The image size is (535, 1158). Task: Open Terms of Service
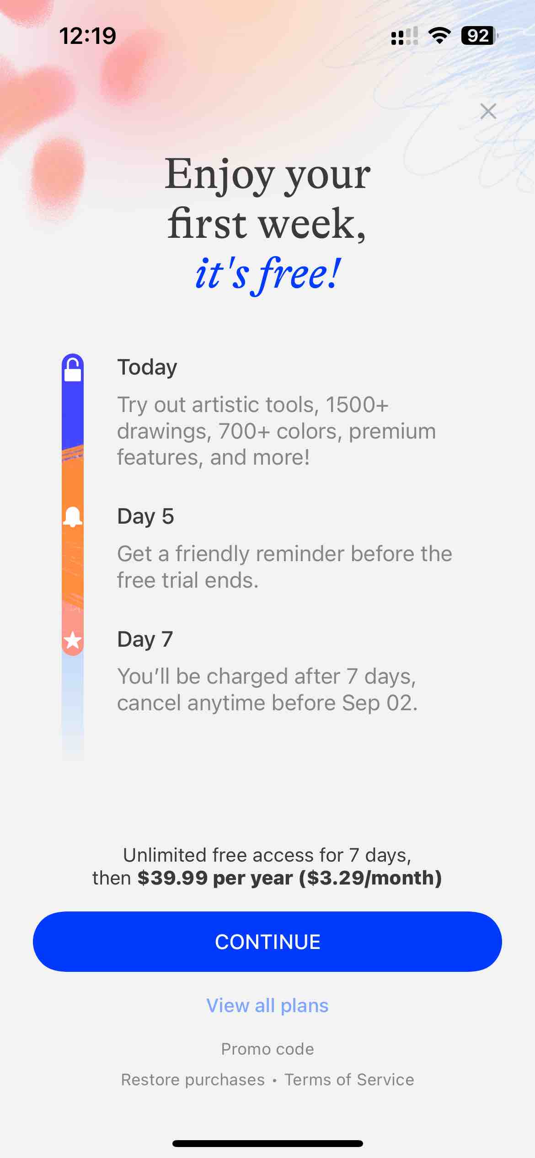pyautogui.click(x=349, y=1079)
